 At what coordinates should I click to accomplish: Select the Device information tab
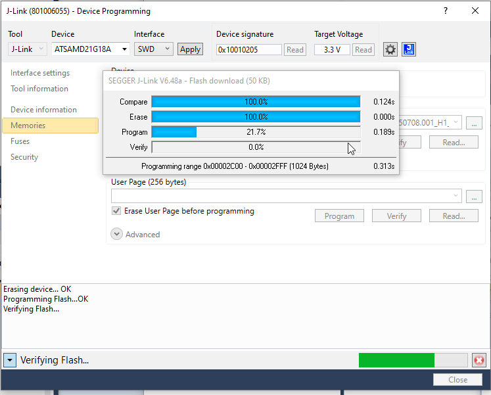point(43,110)
